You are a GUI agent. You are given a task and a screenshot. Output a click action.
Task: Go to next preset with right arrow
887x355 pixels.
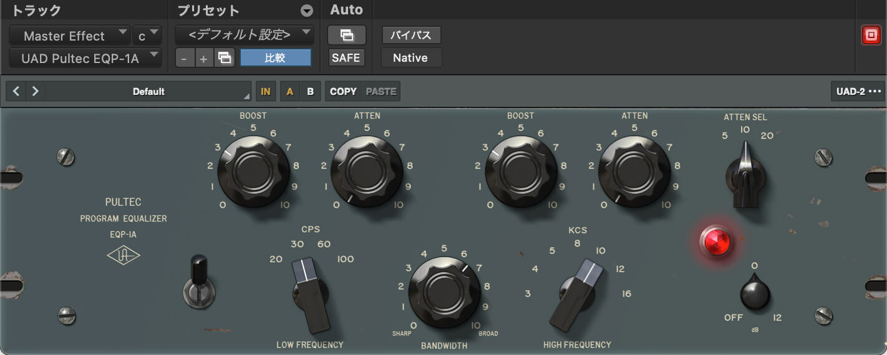35,91
